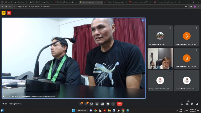
Task: Open Word from the Windows taskbar
Action: 114,111
